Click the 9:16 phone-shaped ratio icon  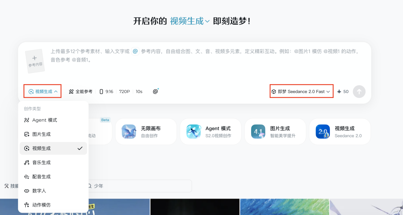pos(101,91)
